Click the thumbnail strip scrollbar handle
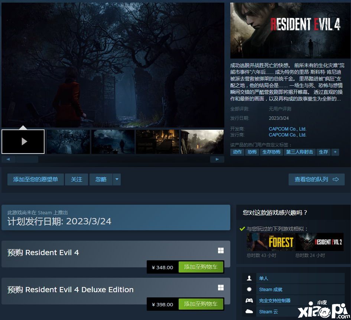351x320 pixels. coord(27,159)
